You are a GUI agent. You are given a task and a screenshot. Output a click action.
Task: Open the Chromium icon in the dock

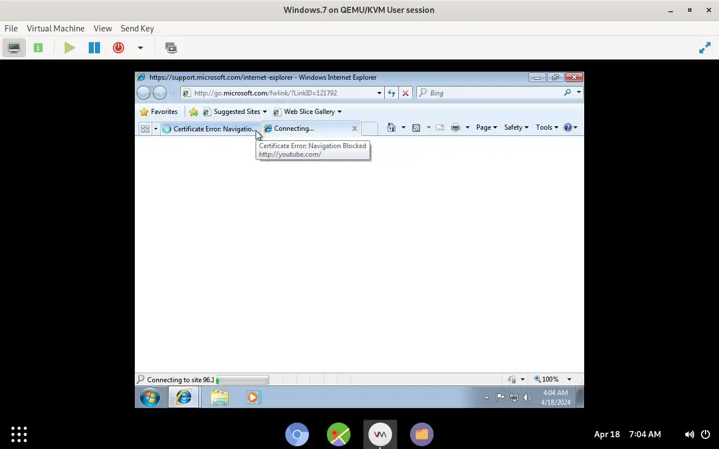tap(297, 434)
